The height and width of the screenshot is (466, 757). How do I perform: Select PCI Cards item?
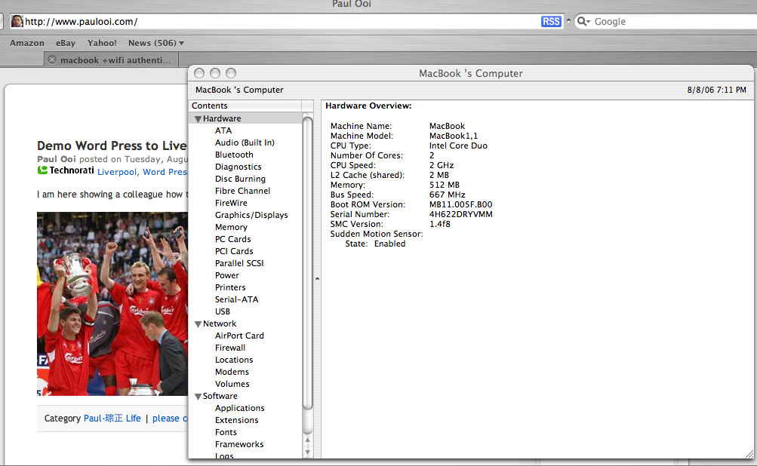click(234, 251)
